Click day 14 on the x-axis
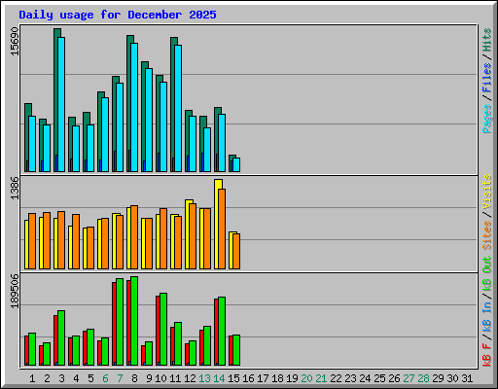Image resolution: width=498 pixels, height=389 pixels. pos(219,378)
